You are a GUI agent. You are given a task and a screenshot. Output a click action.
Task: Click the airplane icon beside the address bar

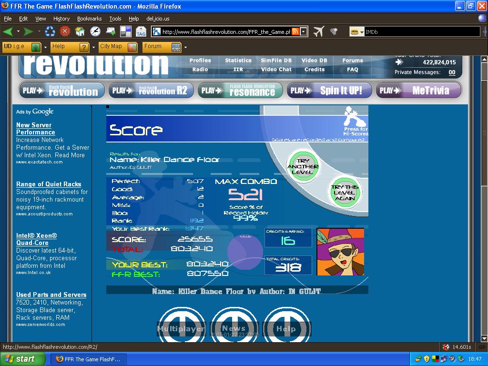pos(319,31)
